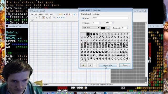
Task: Open the View menu in Fony
Action: point(41,14)
